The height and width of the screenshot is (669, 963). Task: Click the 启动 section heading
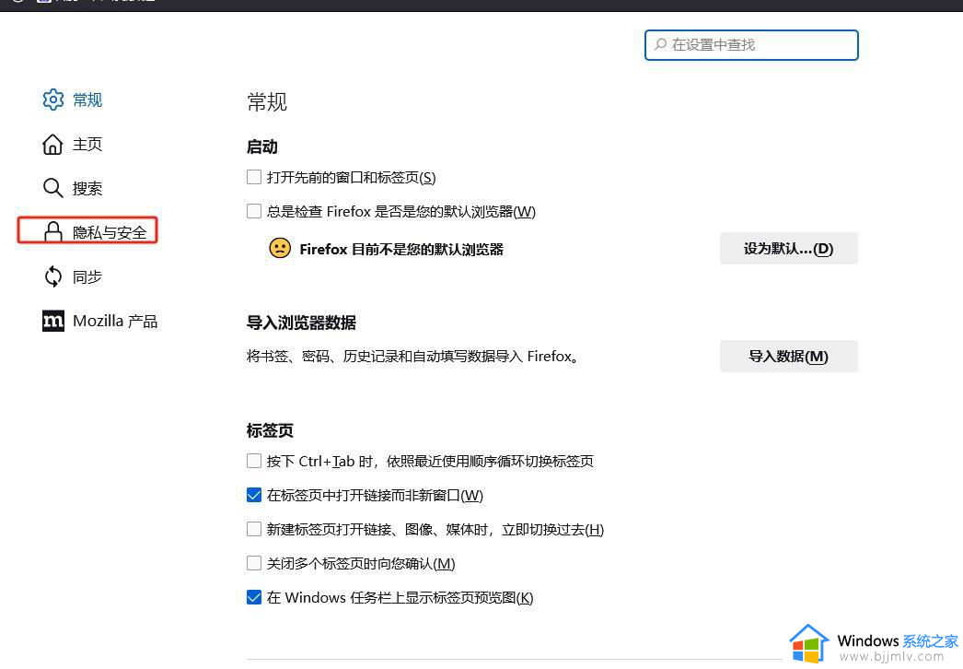point(262,147)
